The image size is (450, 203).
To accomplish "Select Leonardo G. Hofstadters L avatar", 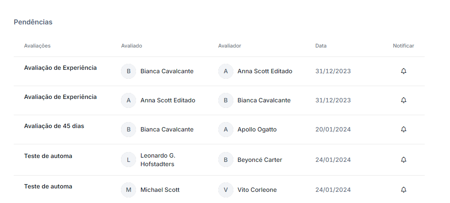I will coord(129,160).
